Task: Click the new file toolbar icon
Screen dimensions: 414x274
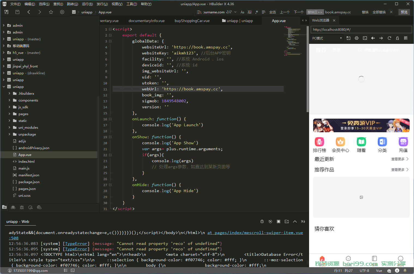Action: 6,12
